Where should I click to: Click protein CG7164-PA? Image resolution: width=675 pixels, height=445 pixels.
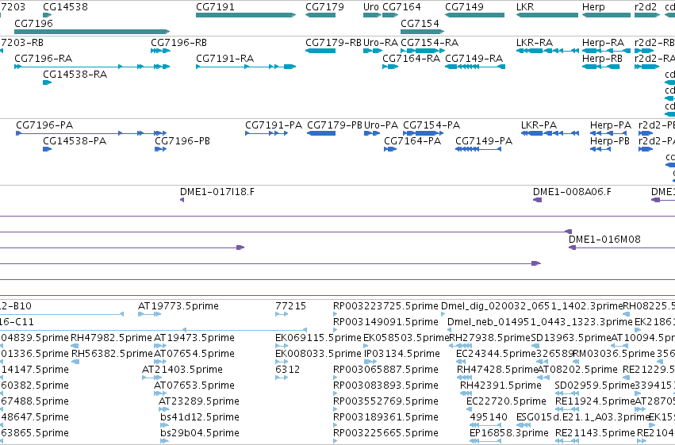coord(412,141)
